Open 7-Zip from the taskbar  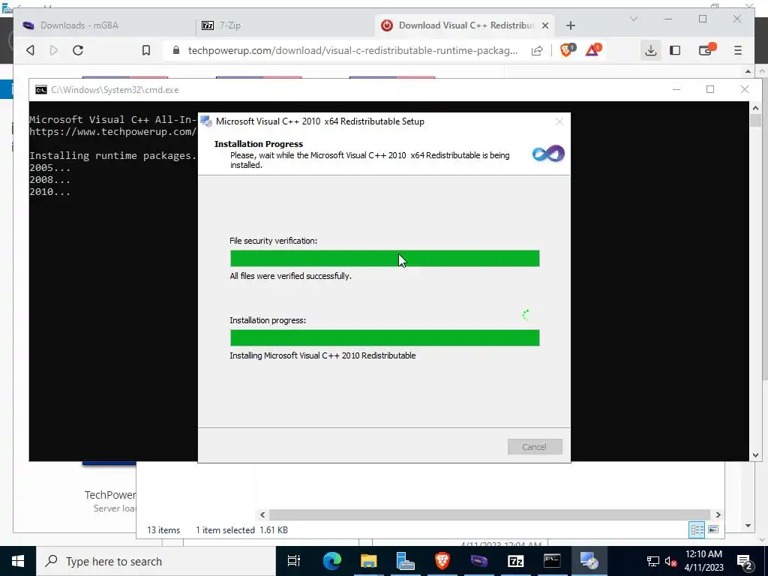click(x=516, y=561)
